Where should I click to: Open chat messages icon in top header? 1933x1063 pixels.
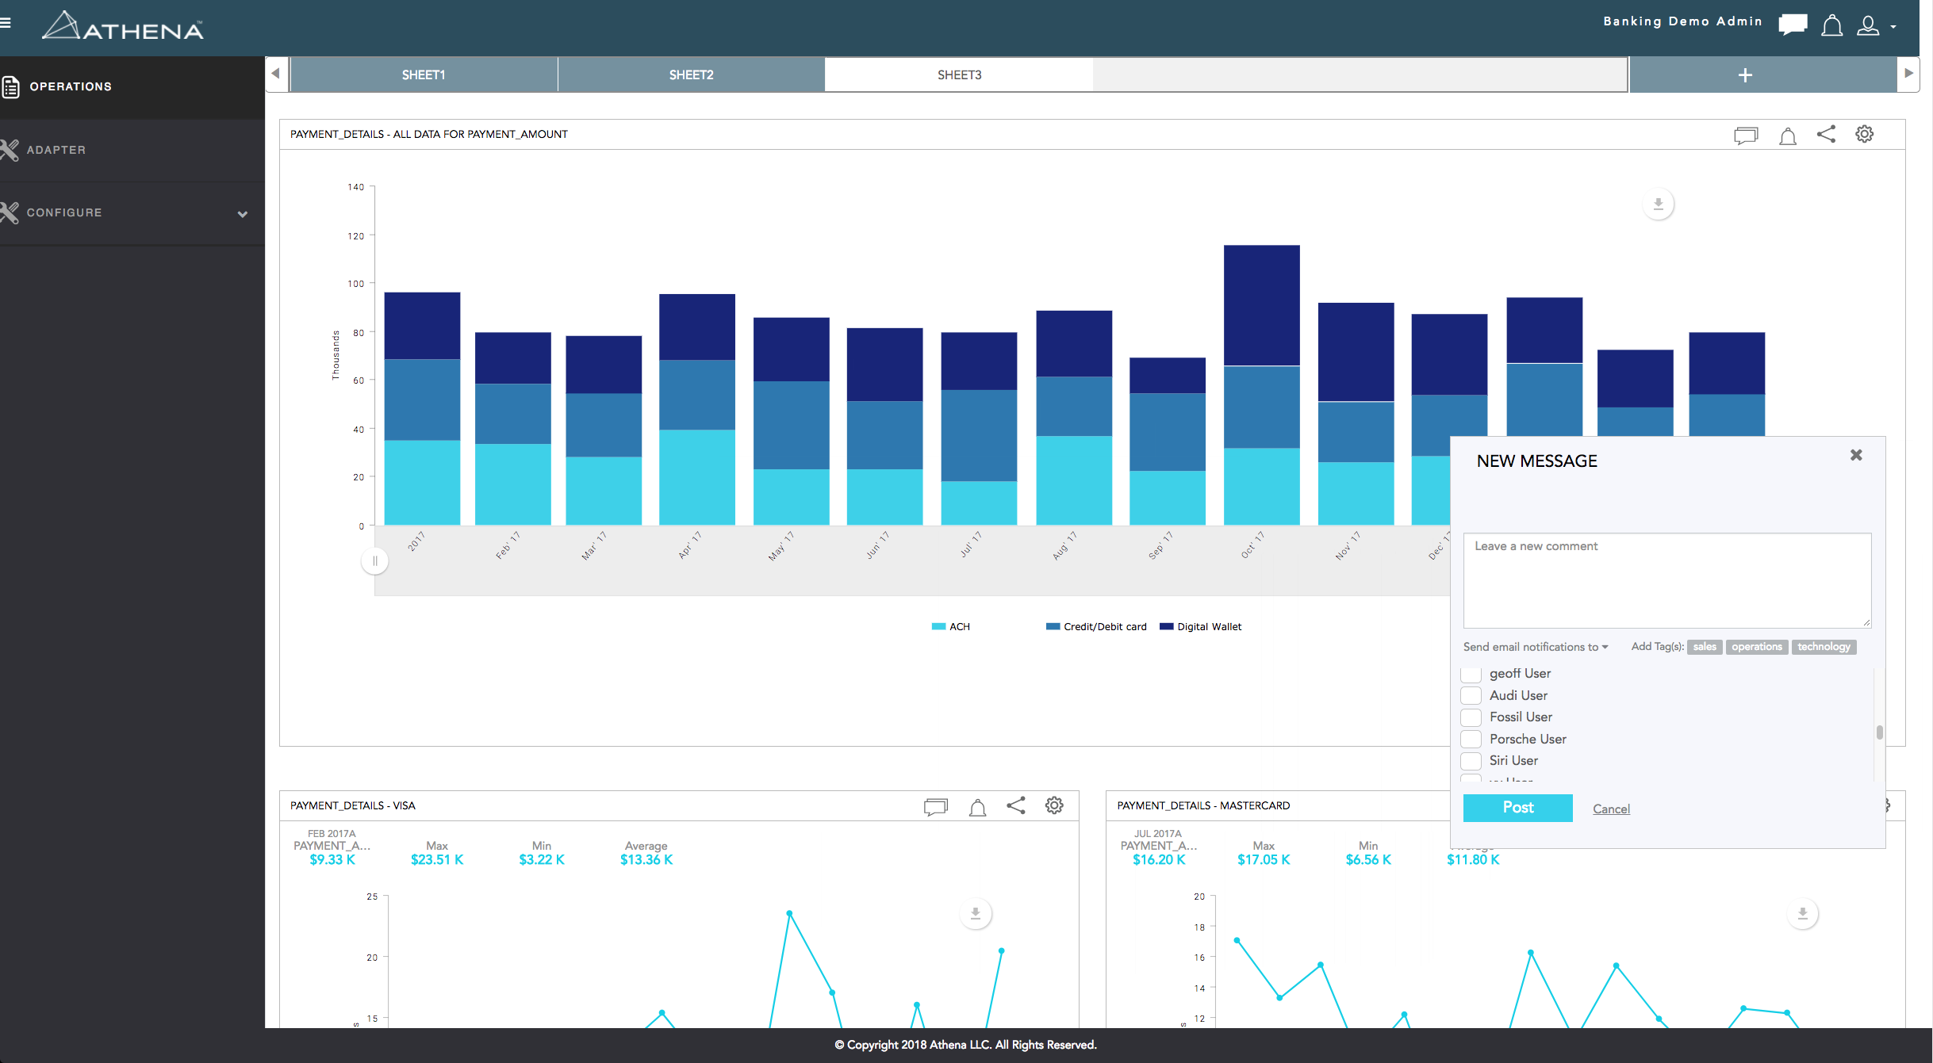pyautogui.click(x=1792, y=25)
